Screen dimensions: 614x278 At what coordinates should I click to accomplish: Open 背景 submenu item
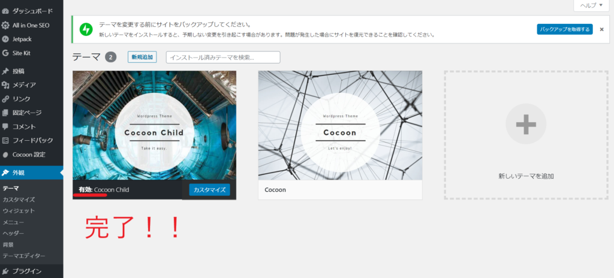8,244
